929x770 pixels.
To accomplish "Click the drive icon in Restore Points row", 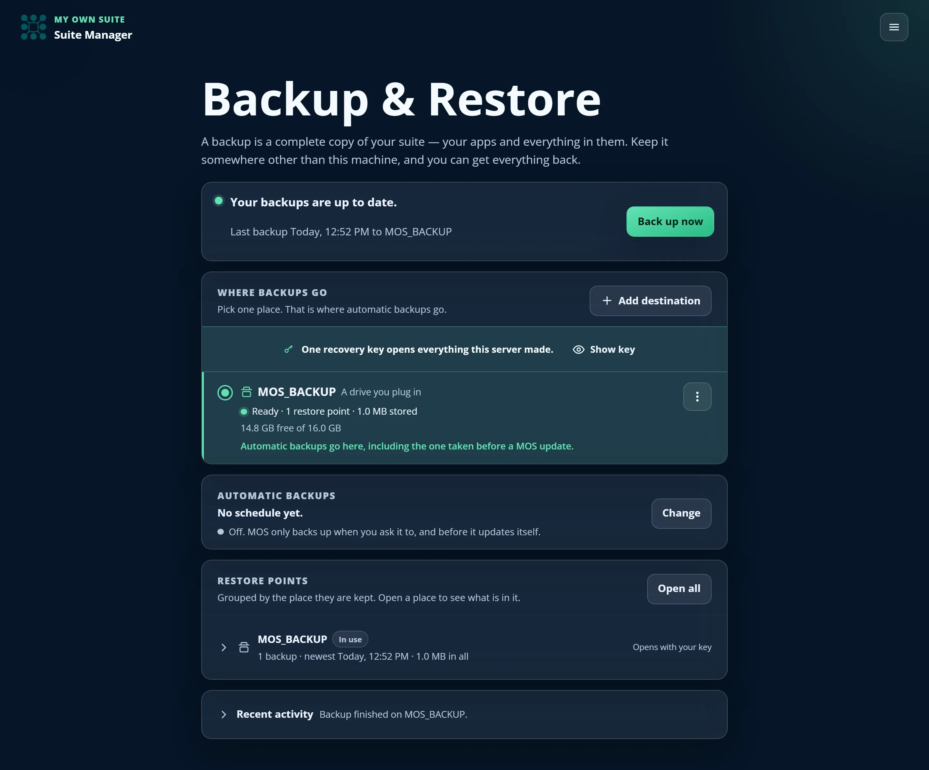I will (244, 647).
